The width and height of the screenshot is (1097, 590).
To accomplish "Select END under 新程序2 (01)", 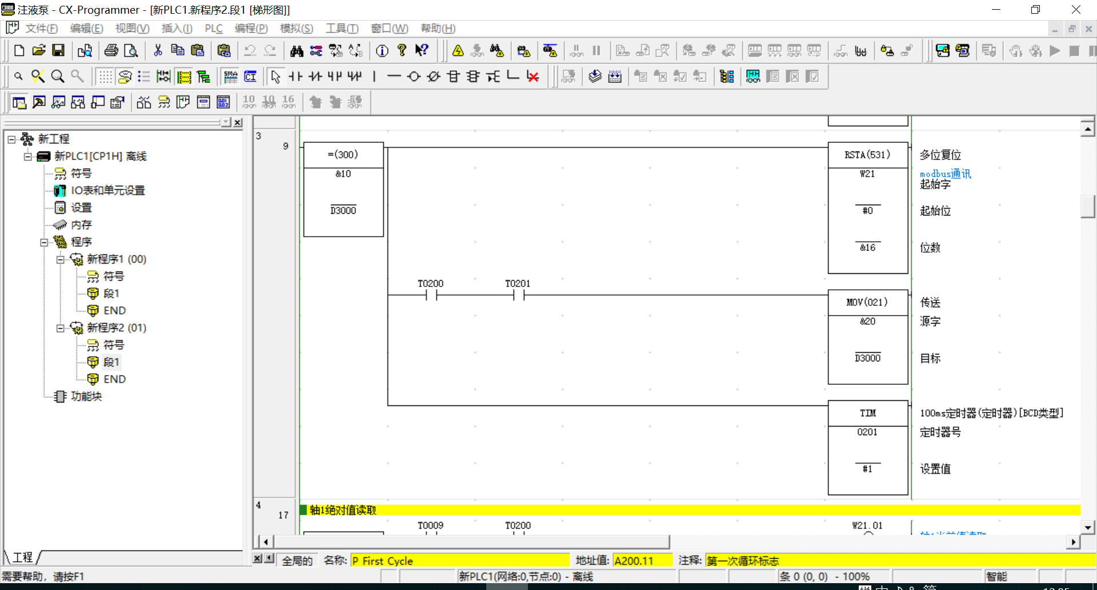I will coord(114,379).
